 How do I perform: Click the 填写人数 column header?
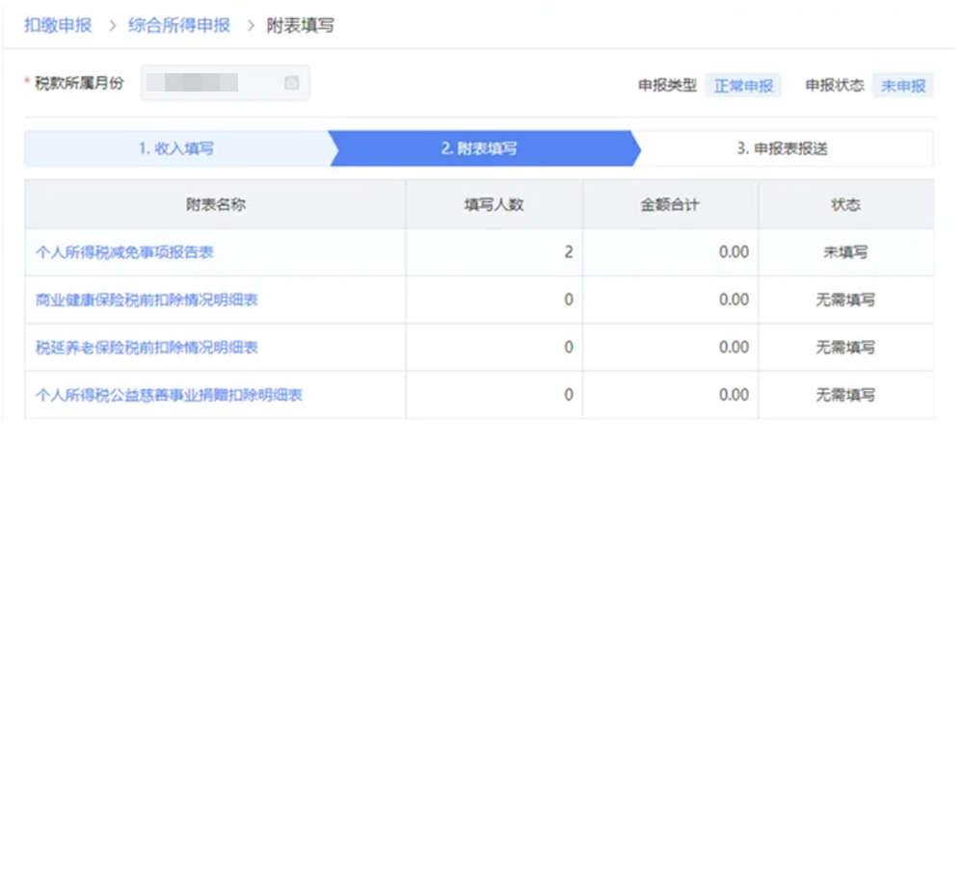point(494,204)
